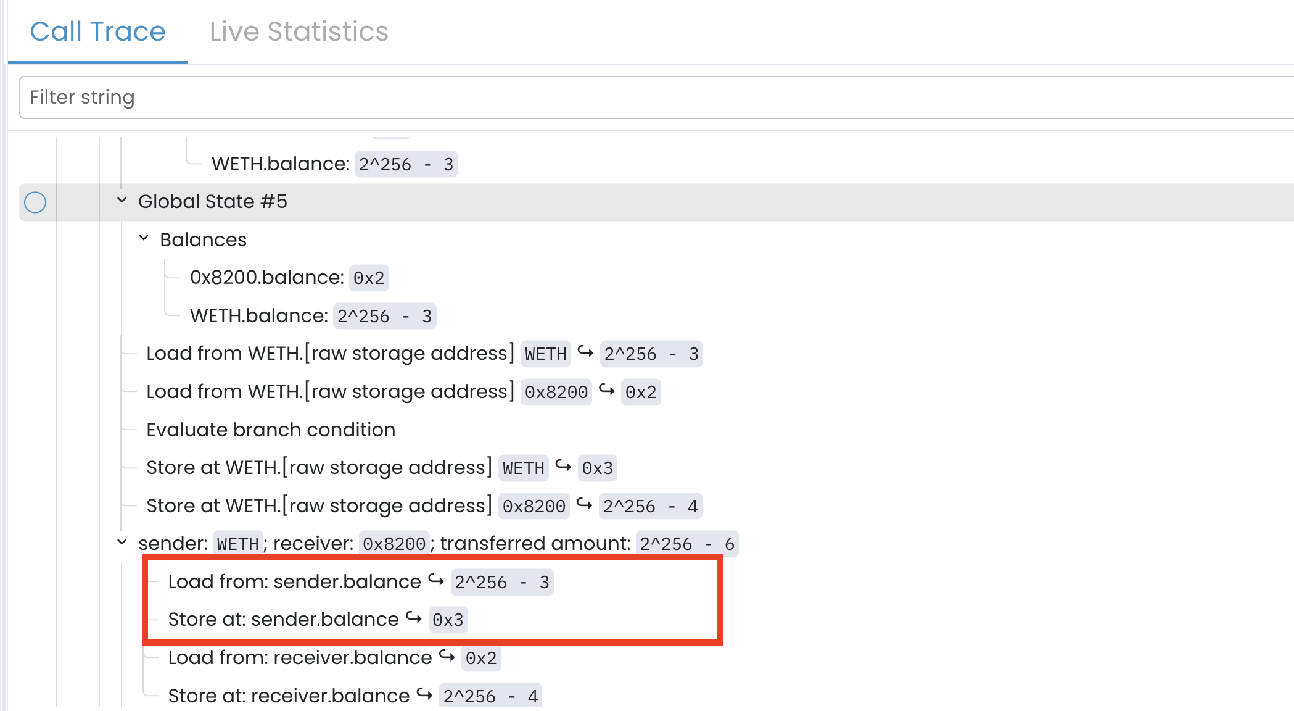Select the circle marker beside Global State #5

click(35, 202)
